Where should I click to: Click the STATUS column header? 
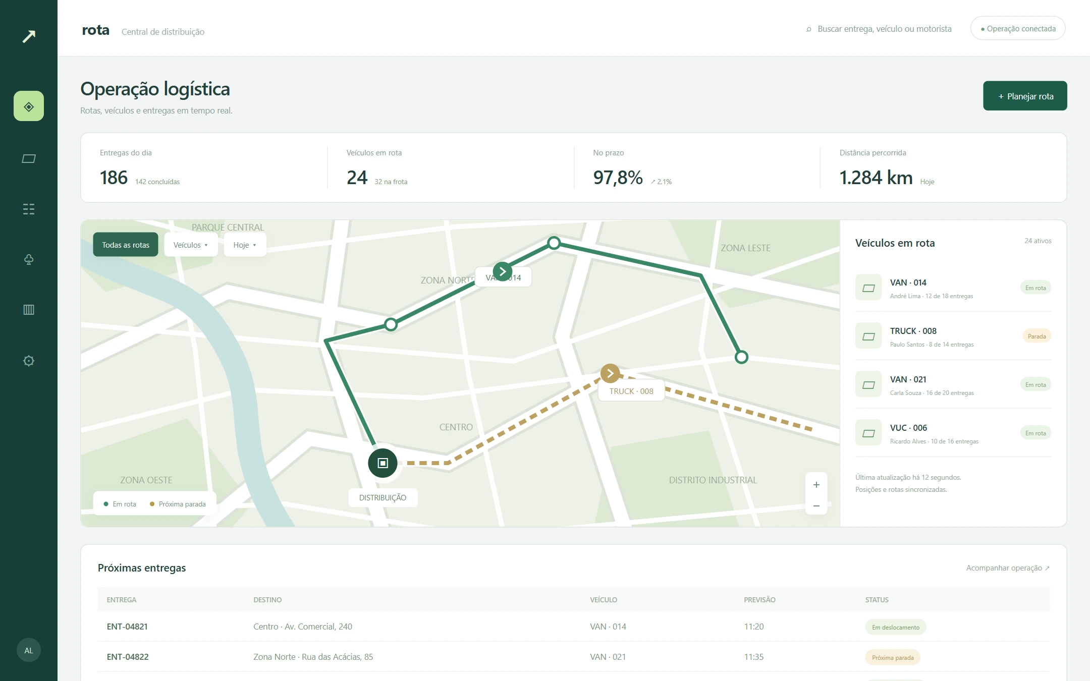(877, 600)
